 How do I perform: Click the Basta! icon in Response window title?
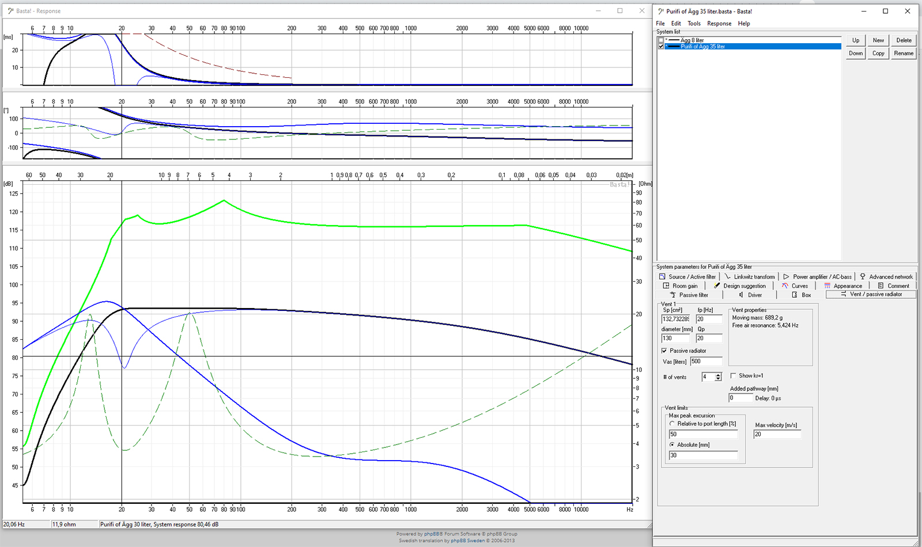10,11
